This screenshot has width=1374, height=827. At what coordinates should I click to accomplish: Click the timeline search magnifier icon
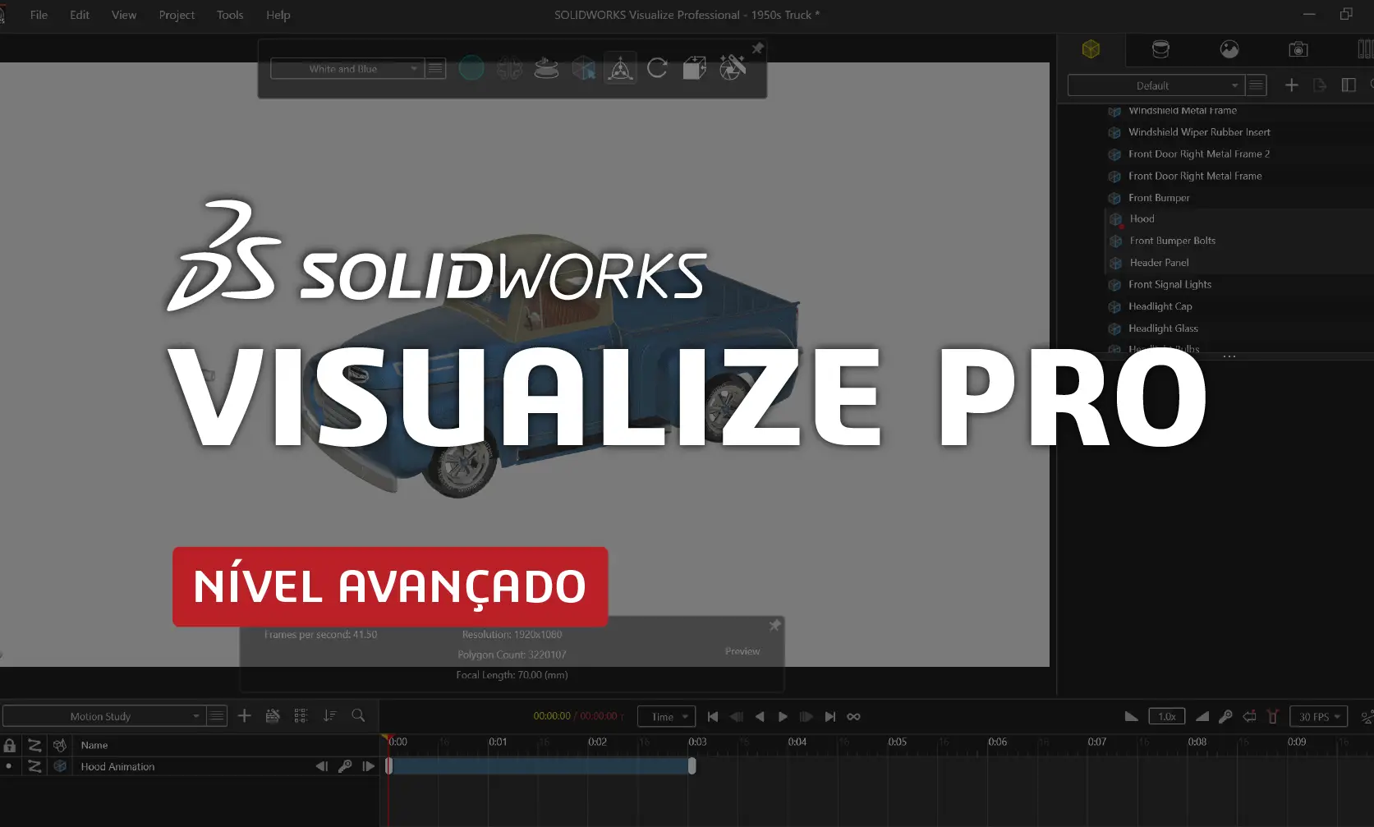coord(358,716)
